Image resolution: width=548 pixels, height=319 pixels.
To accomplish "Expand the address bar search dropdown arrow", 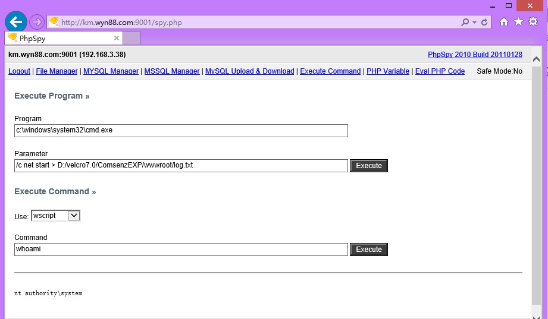I will click(474, 23).
